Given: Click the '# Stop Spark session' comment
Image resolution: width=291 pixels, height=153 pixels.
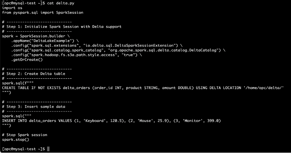Looking at the screenshot, I should pyautogui.click(x=25, y=135).
